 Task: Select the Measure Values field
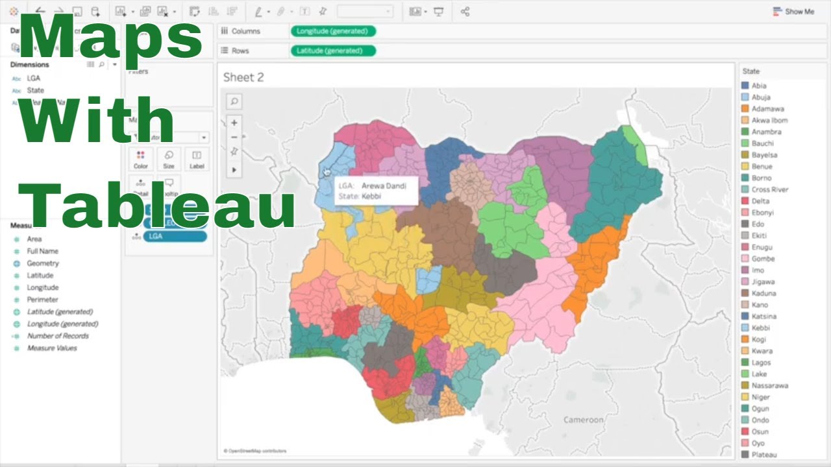click(51, 348)
